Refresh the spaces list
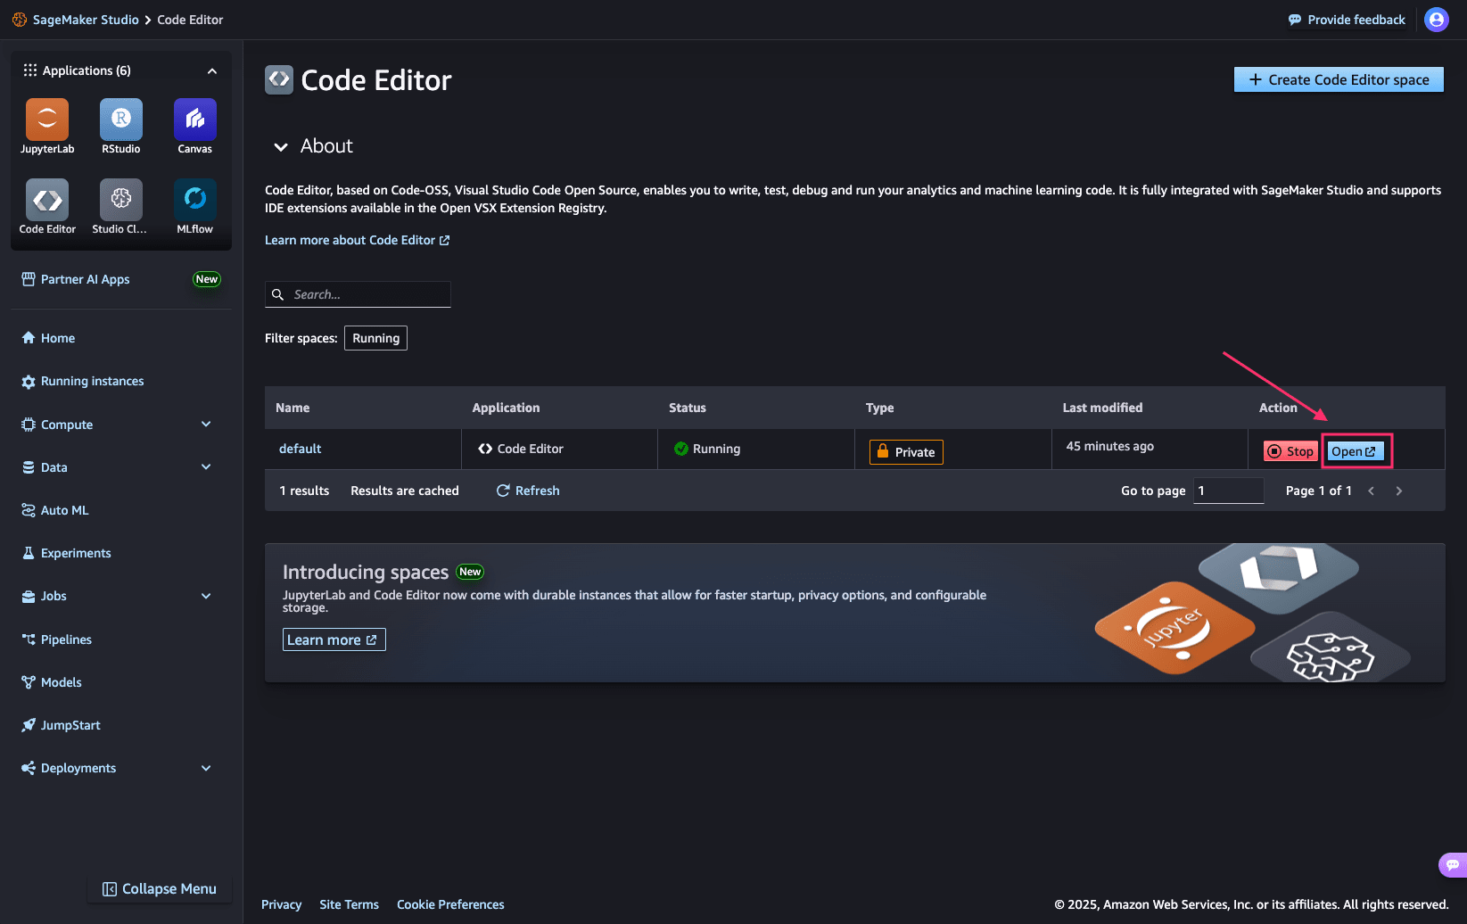This screenshot has width=1467, height=924. (528, 491)
